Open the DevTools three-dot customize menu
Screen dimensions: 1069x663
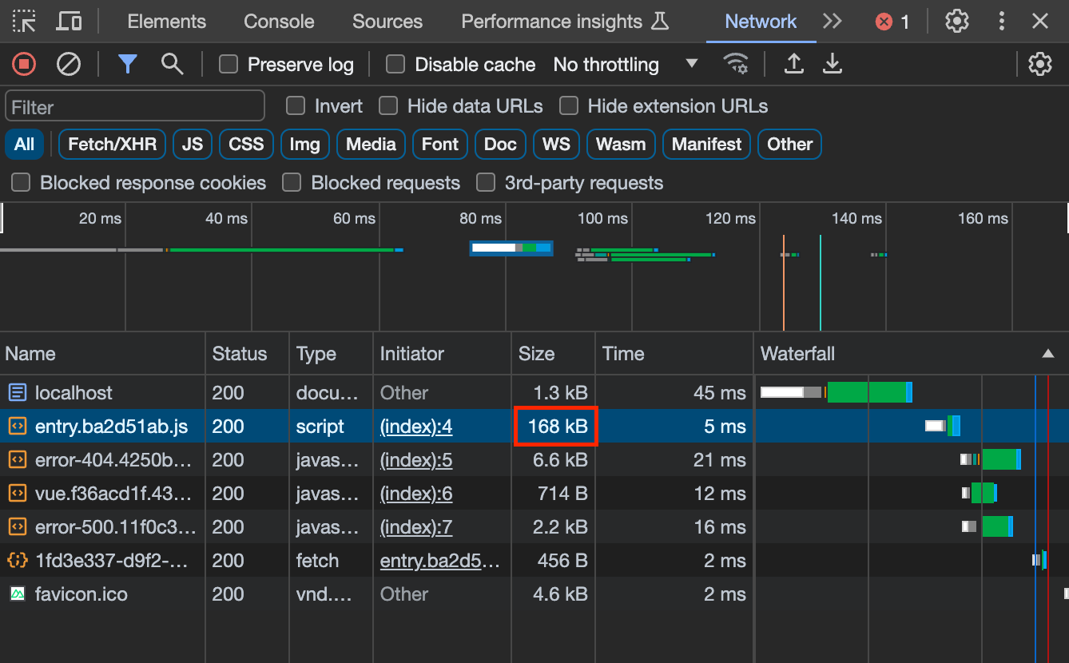1002,22
